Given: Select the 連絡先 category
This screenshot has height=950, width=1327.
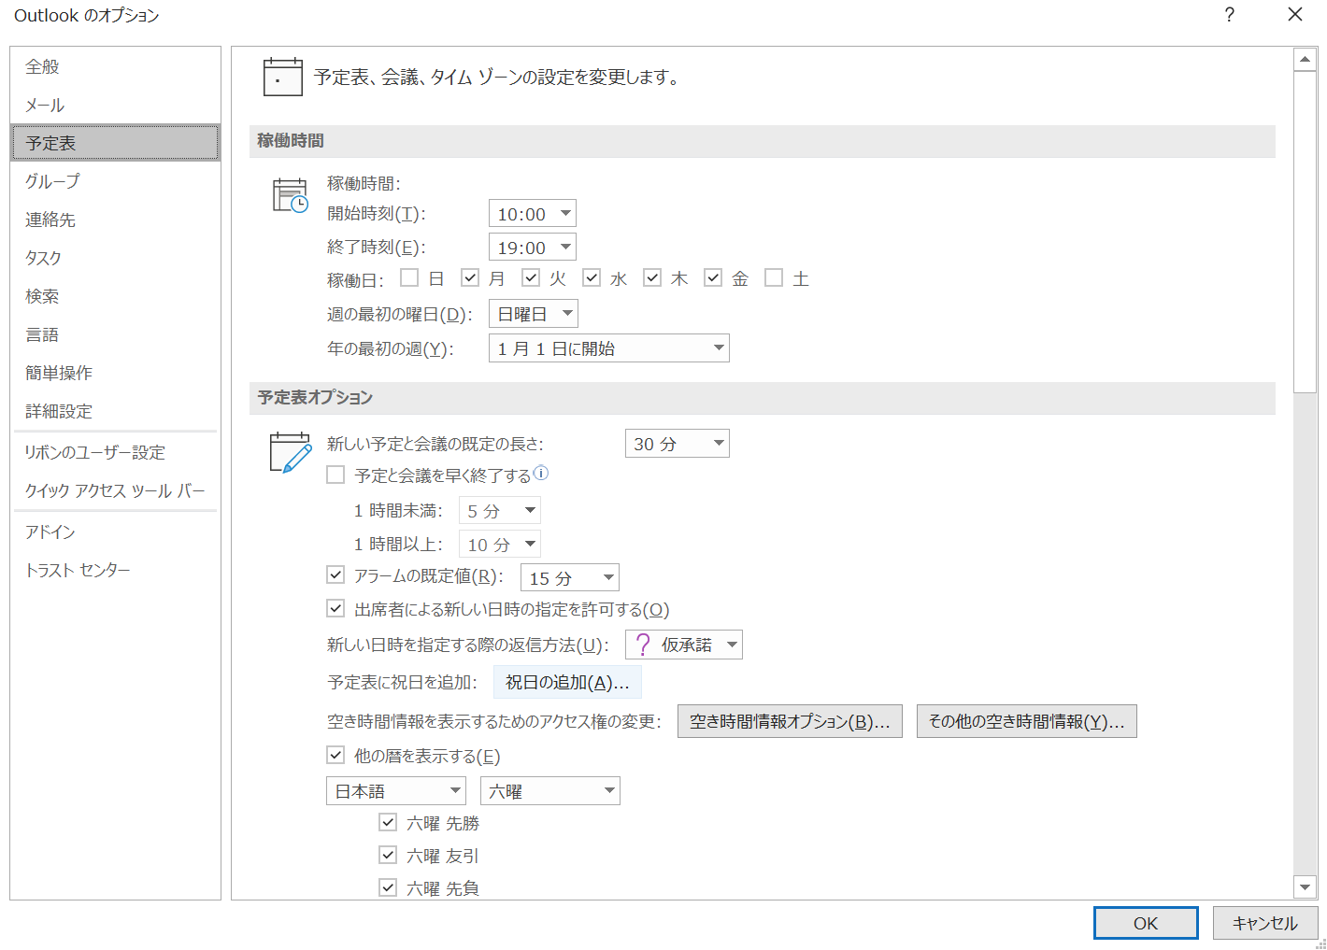Looking at the screenshot, I should coord(116,220).
